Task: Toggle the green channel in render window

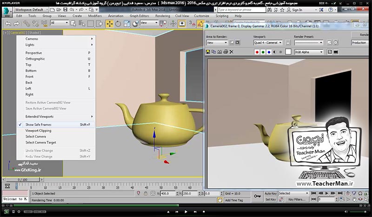Action: pyautogui.click(x=263, y=52)
